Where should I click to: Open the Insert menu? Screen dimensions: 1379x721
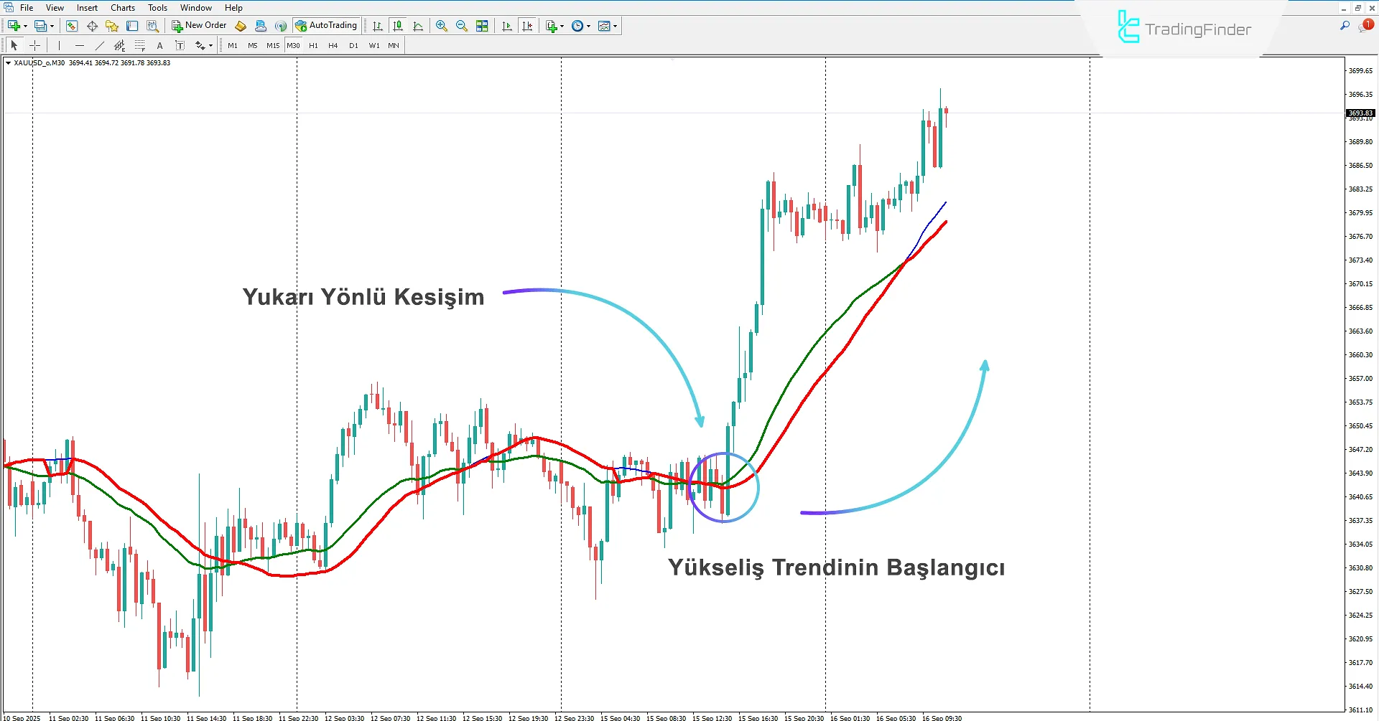tap(86, 7)
